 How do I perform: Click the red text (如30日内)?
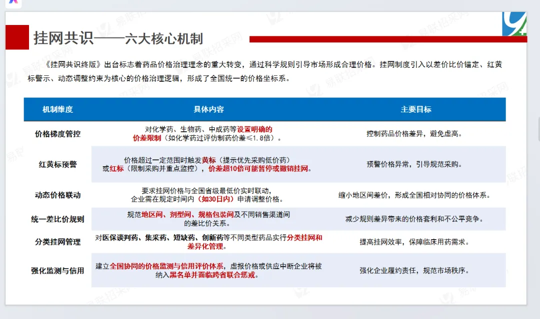click(215, 199)
